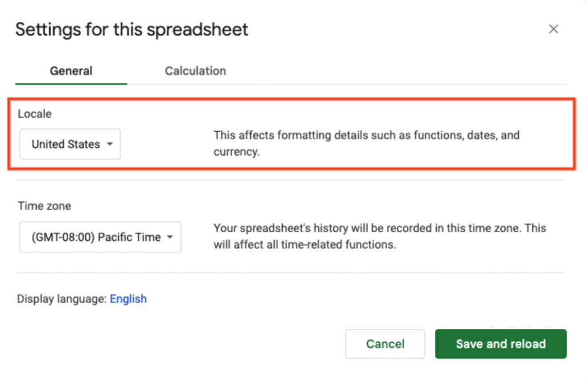
Task: Click Save and reload
Action: coord(501,344)
